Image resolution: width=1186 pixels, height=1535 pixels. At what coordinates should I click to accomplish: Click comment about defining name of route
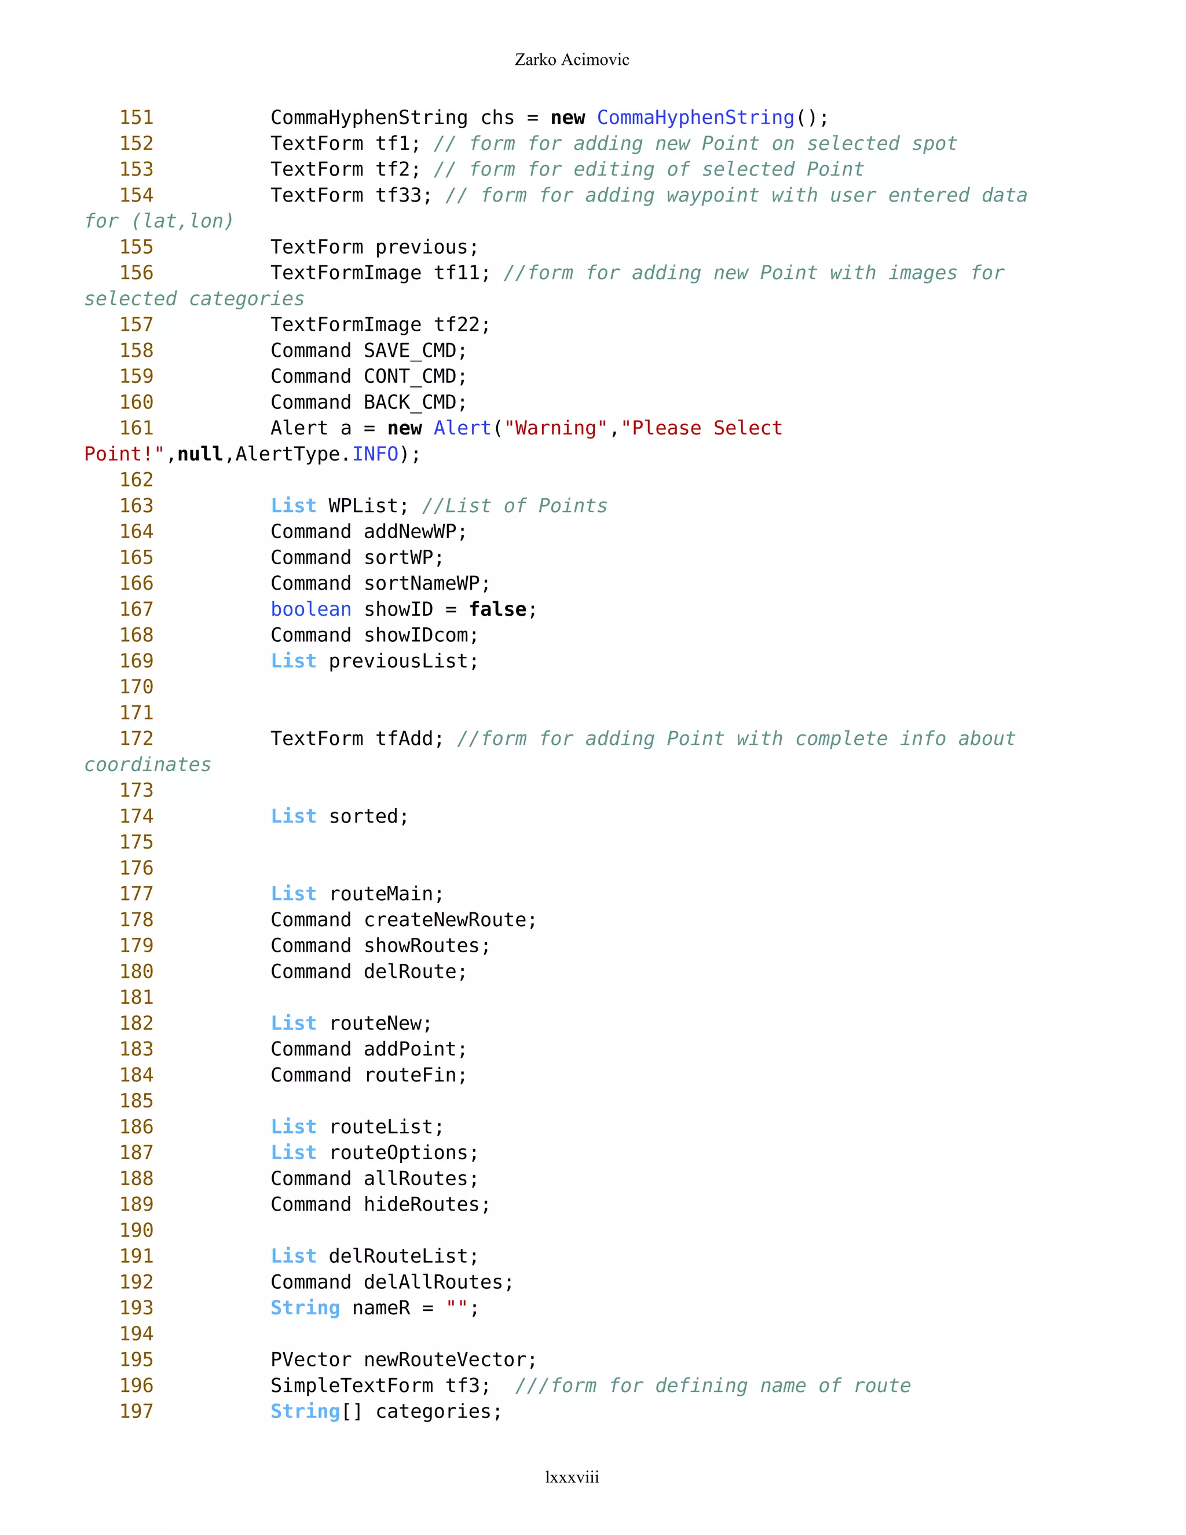712,1386
